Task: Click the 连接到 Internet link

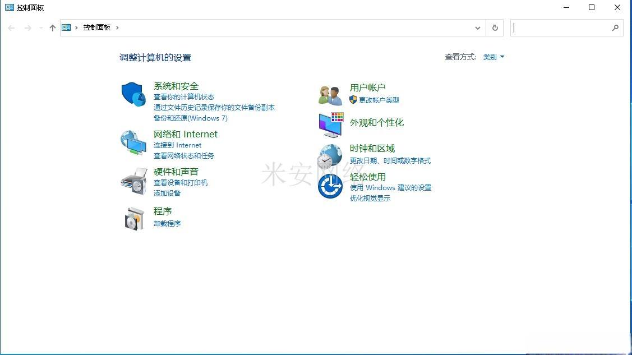Action: (x=177, y=145)
